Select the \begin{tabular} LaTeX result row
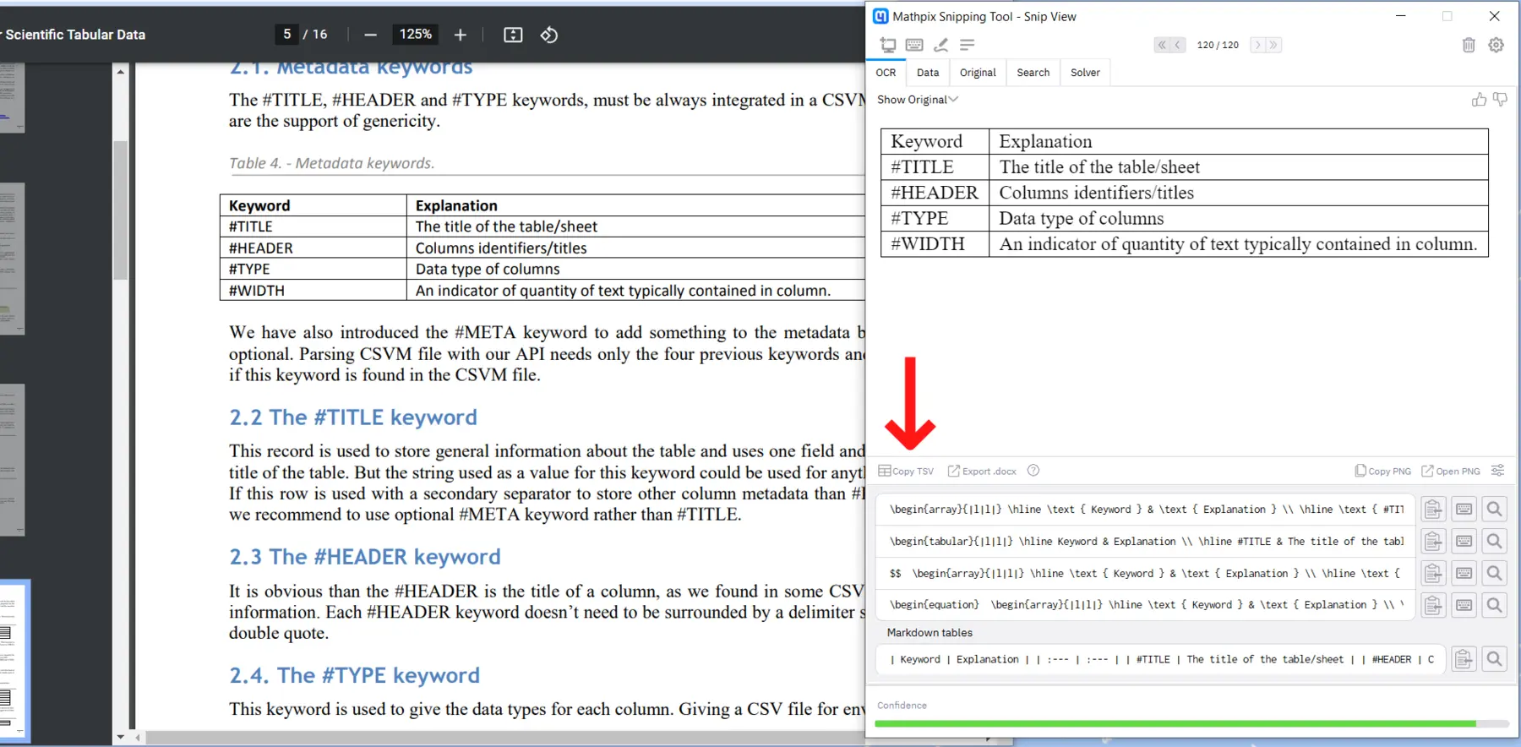 click(x=1146, y=542)
